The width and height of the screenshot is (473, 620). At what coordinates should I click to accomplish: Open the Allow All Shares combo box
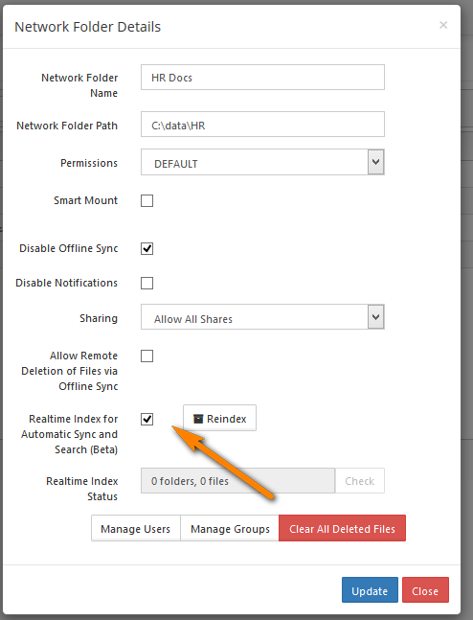(x=262, y=317)
